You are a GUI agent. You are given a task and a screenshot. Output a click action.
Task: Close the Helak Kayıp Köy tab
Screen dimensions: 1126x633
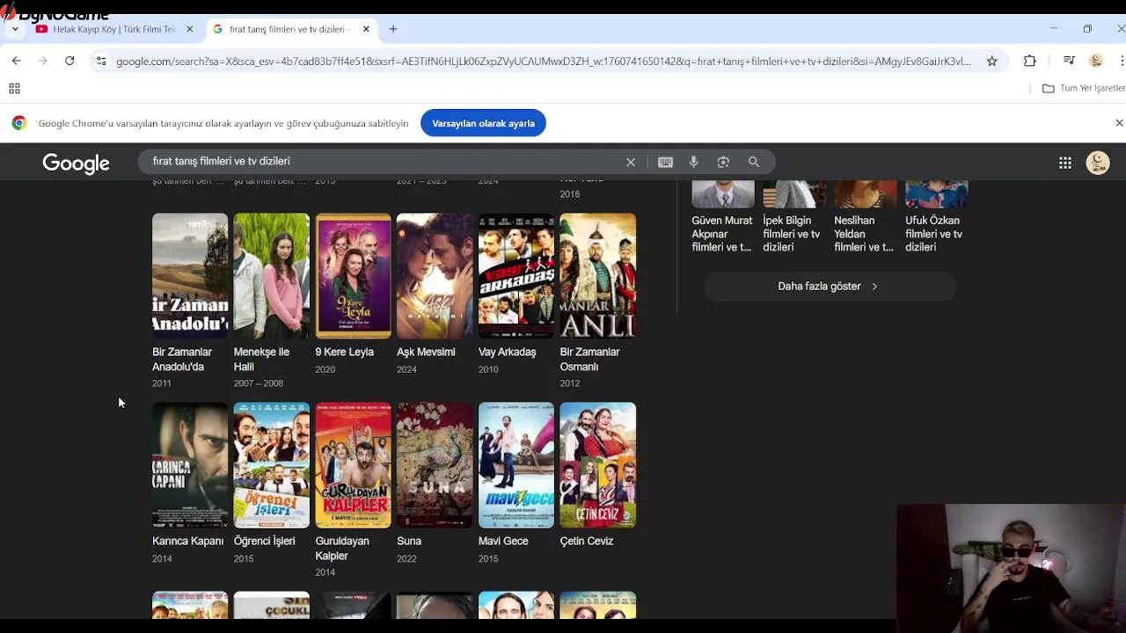coord(189,29)
